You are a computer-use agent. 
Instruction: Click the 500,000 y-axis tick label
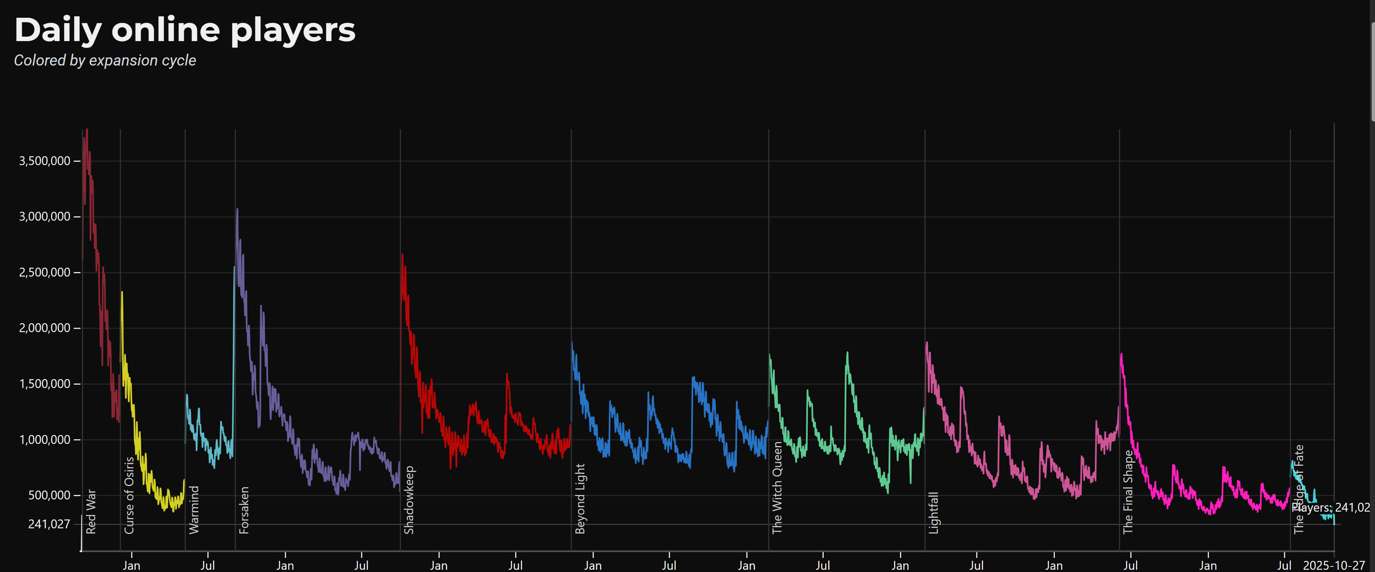(49, 495)
